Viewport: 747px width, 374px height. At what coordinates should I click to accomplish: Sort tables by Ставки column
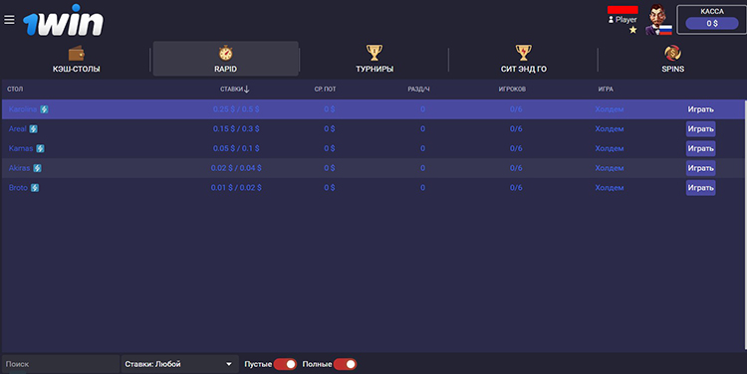pos(234,89)
